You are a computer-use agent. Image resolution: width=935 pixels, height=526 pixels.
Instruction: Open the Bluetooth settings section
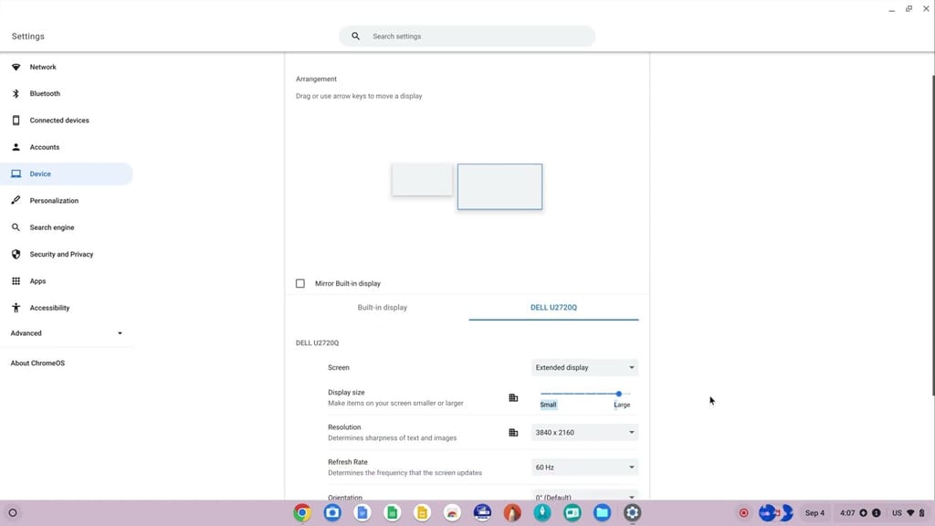click(x=45, y=94)
